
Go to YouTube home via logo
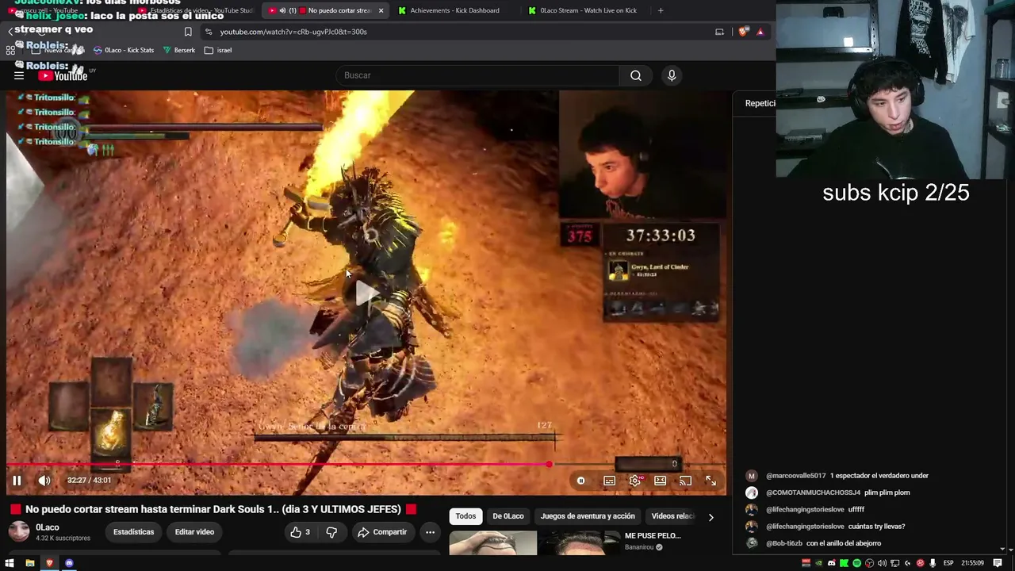coord(63,75)
